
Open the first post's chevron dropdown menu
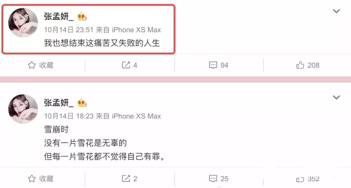tap(336, 11)
